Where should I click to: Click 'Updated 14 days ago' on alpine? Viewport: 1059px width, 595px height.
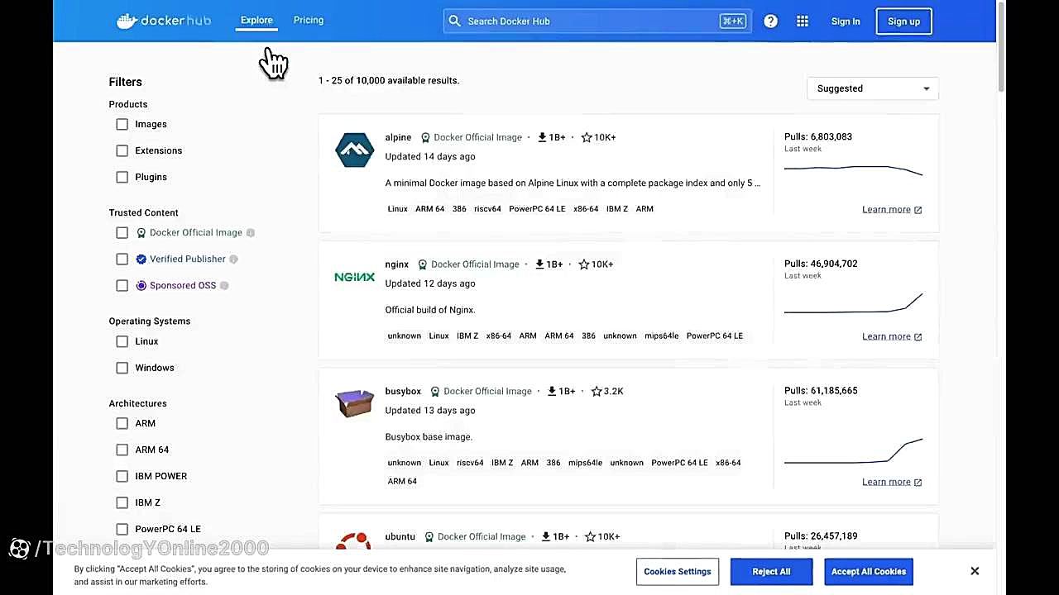(430, 156)
